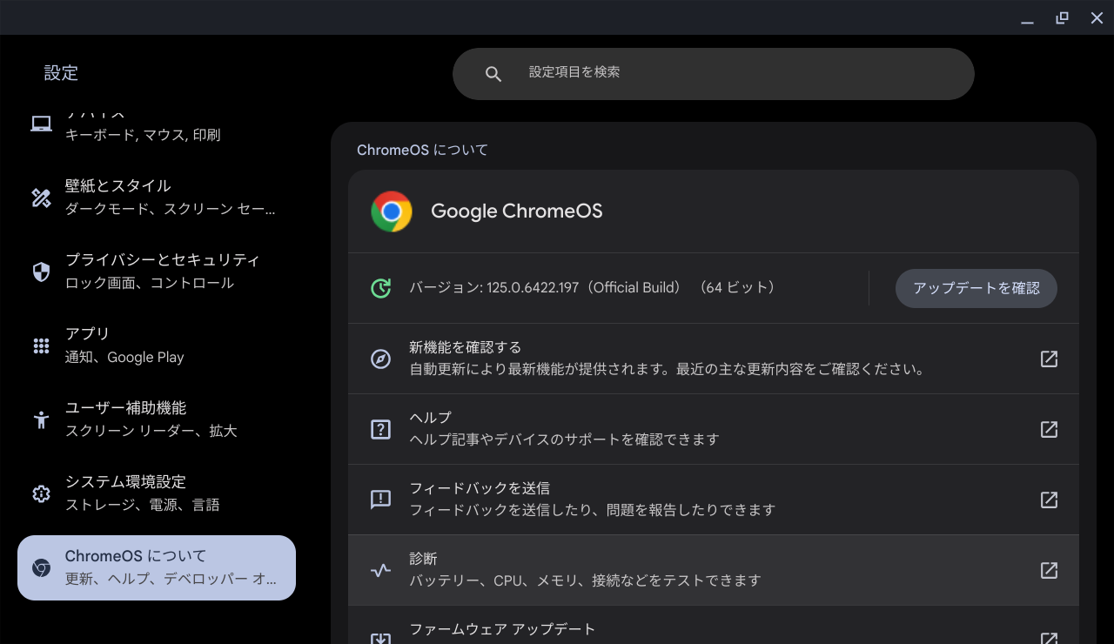This screenshot has height=644, width=1114.
Task: Click the external link icon on the 診断 row
Action: [x=1049, y=570]
